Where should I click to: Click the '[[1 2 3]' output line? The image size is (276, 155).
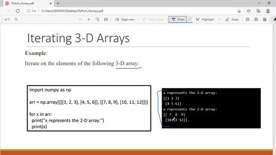pos(171,98)
